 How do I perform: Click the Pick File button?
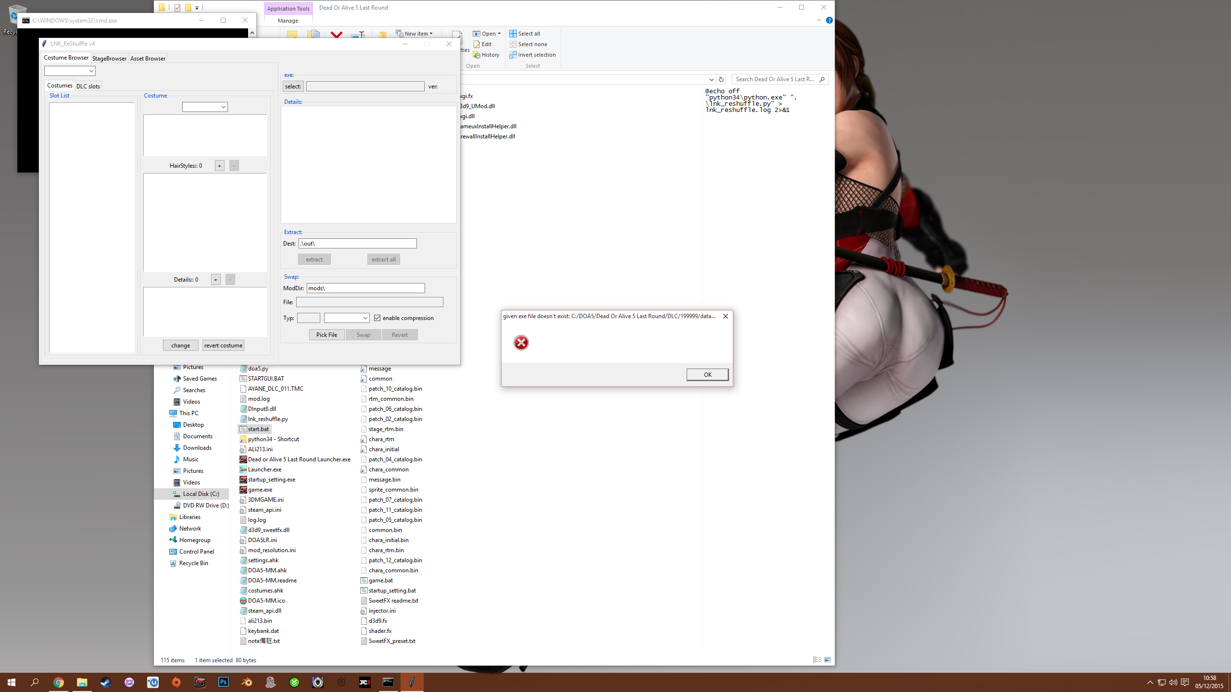point(327,335)
